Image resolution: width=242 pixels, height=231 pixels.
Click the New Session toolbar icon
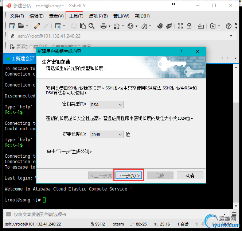[x=12, y=26]
